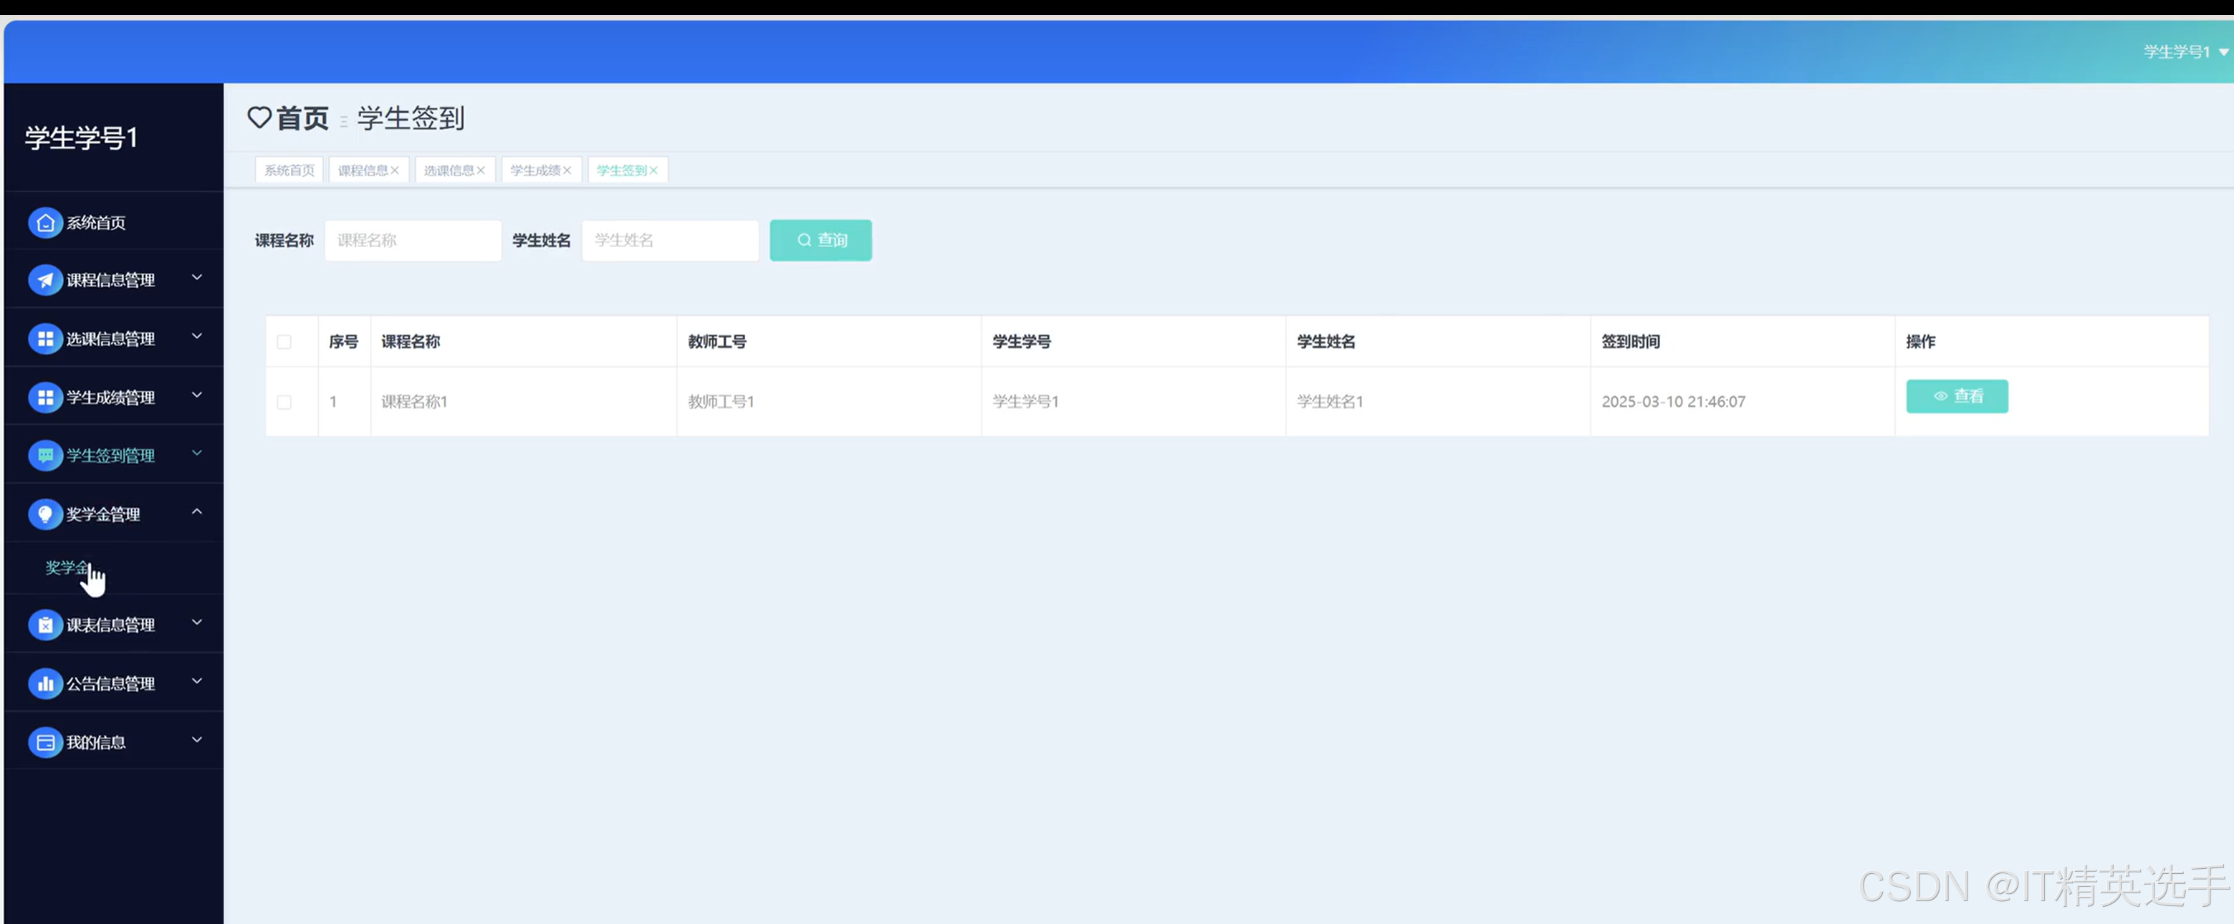Click the 查询 search button
Image resolution: width=2234 pixels, height=924 pixels.
(x=820, y=240)
